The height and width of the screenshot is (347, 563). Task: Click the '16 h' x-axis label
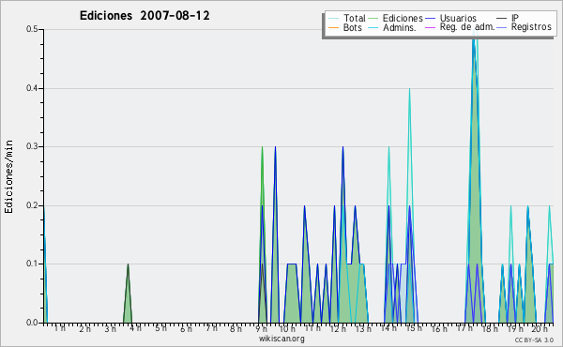[x=439, y=328]
